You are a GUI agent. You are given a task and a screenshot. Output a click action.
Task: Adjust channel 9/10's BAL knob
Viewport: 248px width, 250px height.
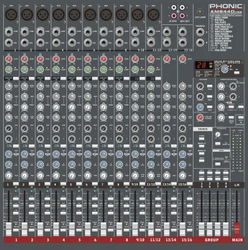click(135, 176)
